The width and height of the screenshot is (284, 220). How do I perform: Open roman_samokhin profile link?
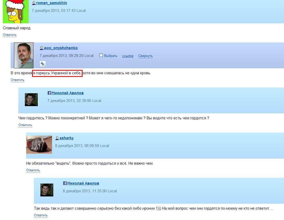[x=52, y=3]
